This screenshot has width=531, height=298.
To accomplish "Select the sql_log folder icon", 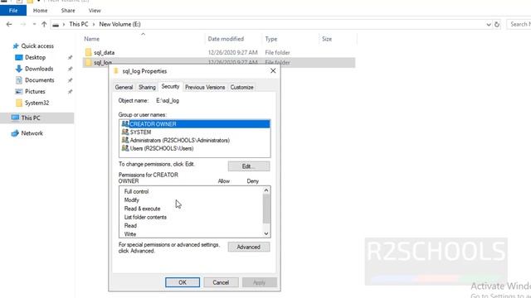I will (89, 62).
